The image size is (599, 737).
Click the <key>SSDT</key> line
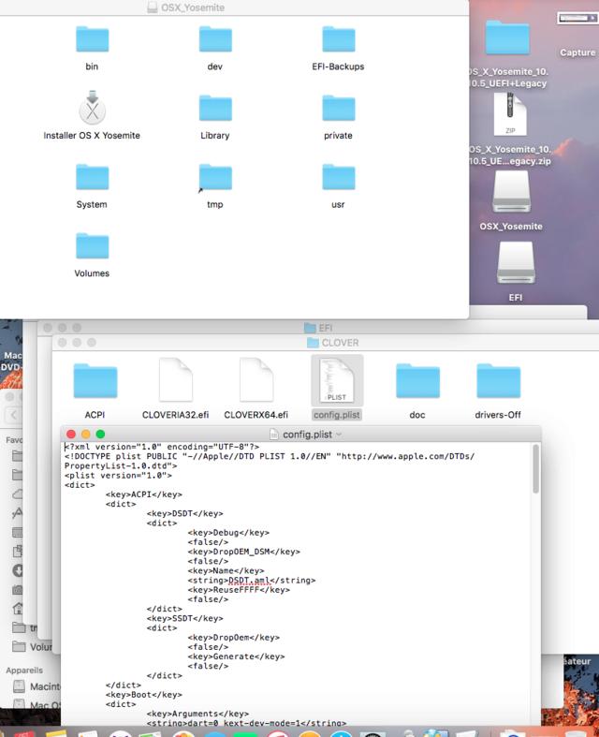coord(185,619)
